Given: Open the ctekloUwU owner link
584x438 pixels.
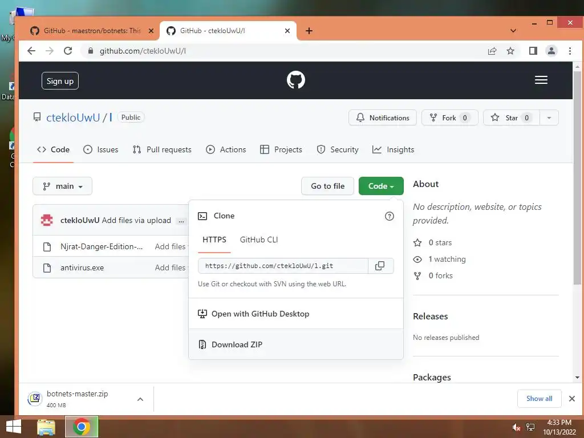Looking at the screenshot, I should [x=73, y=117].
